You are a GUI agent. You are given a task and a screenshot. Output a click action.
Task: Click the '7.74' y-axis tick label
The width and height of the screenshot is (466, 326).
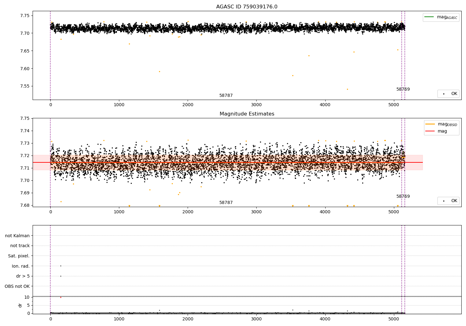point(25,131)
